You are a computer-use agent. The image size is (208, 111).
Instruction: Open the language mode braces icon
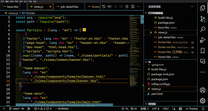coord(174,109)
